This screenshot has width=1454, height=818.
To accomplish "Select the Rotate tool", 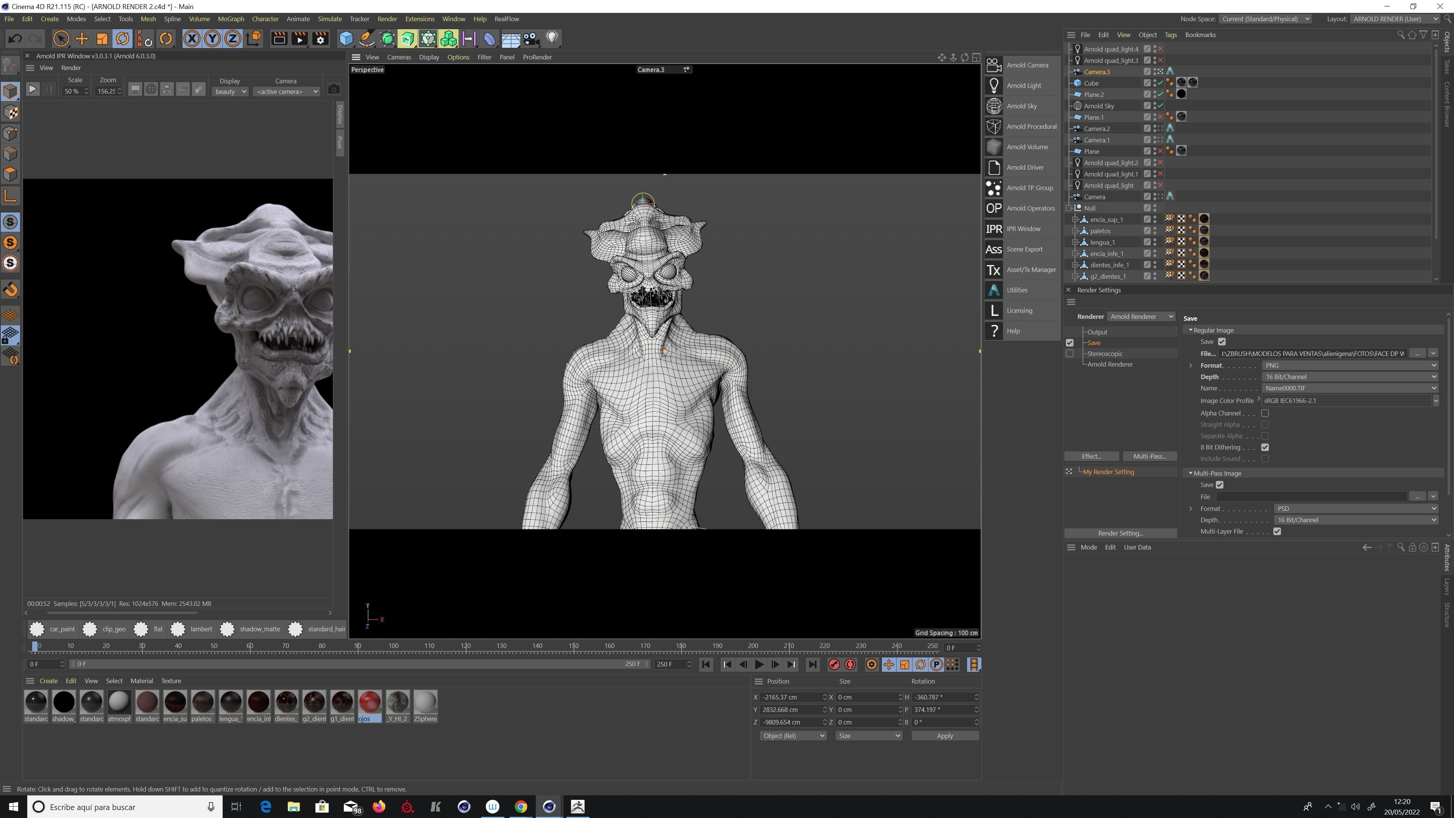I will tap(122, 39).
